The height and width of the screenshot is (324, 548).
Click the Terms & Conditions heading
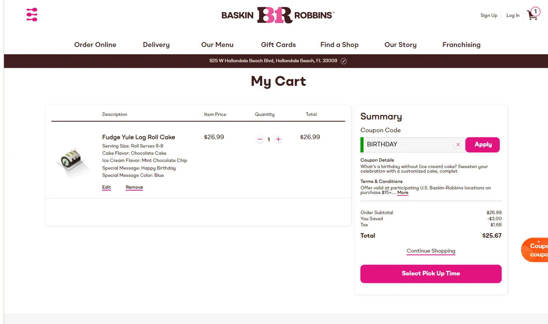pos(381,181)
